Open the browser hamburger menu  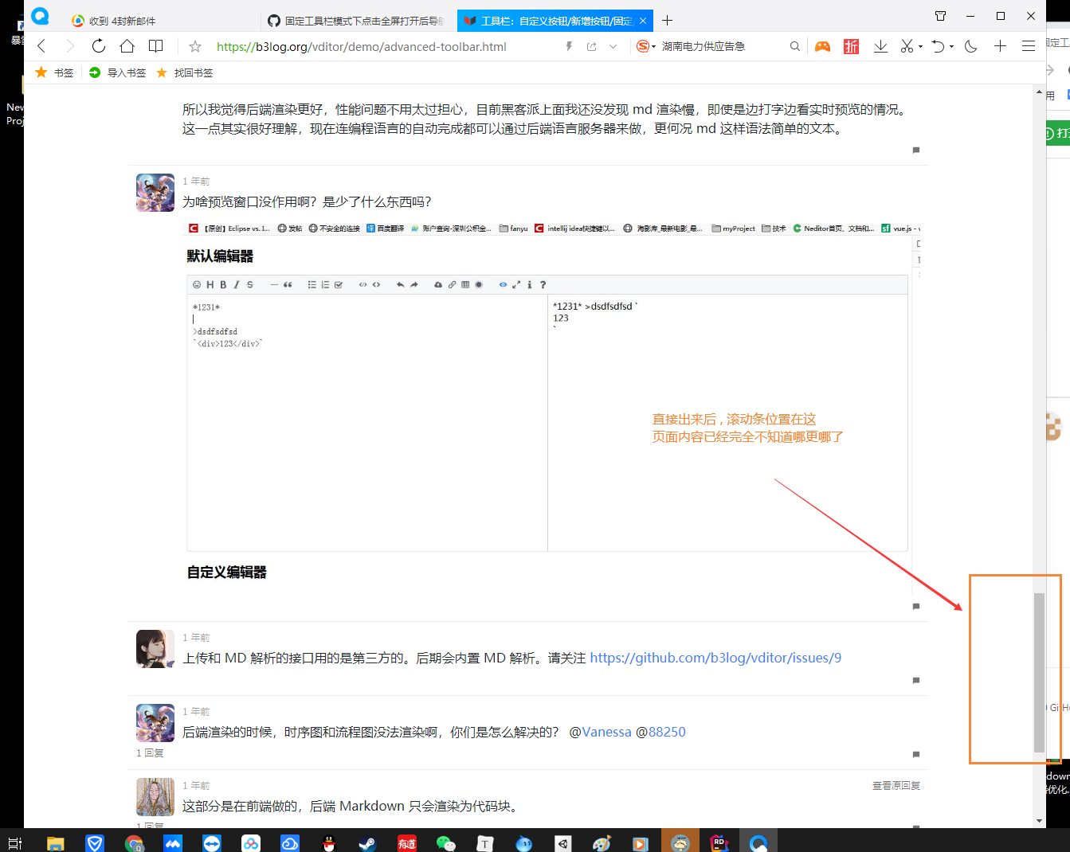1028,45
